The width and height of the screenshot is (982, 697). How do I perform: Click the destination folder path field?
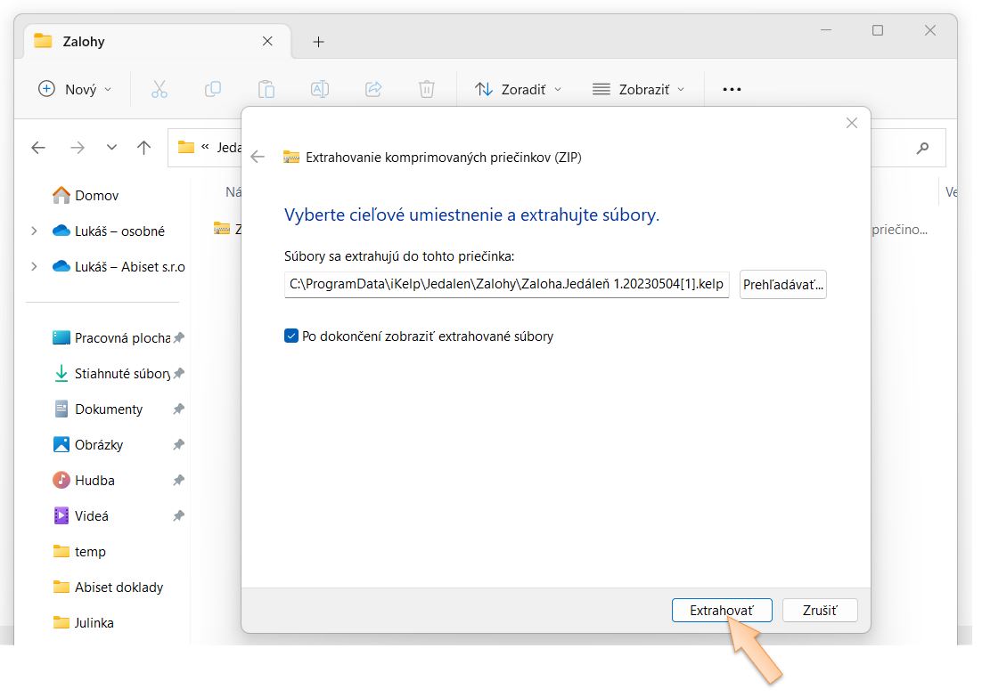point(506,285)
